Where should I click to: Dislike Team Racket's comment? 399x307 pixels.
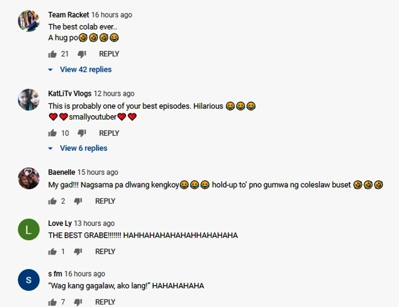(x=82, y=54)
